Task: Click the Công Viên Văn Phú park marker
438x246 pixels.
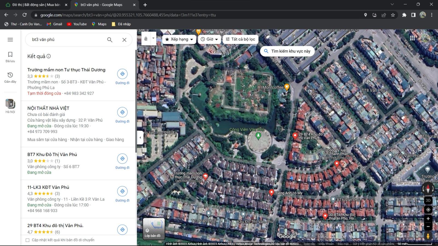Action: click(x=258, y=135)
